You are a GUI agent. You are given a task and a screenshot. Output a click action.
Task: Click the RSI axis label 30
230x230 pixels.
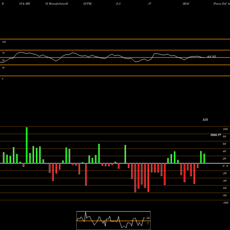[3, 68]
